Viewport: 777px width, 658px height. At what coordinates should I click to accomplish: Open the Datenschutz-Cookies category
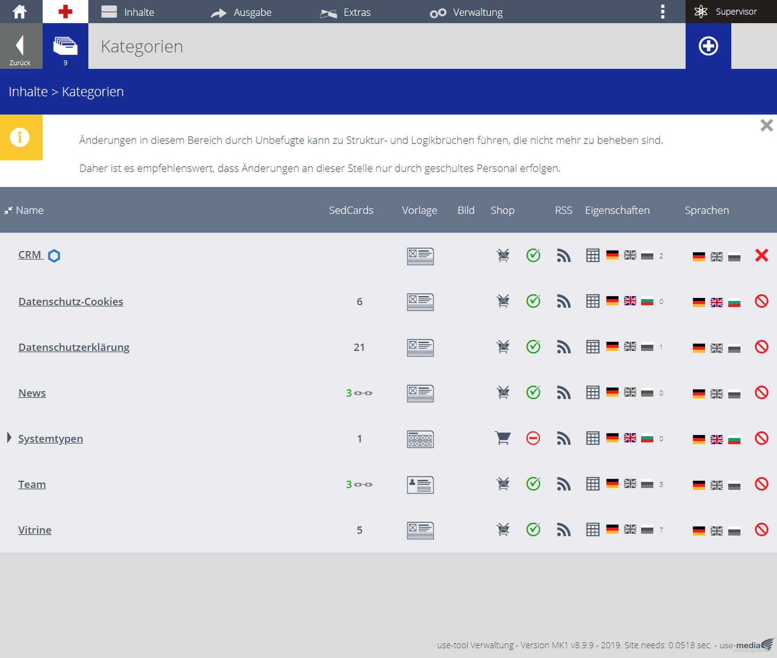(71, 301)
